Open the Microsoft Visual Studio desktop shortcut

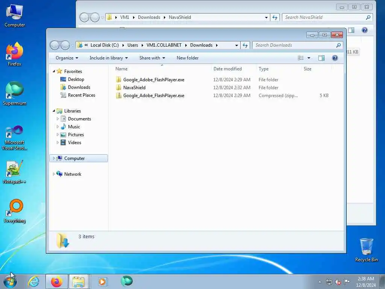pos(15,138)
